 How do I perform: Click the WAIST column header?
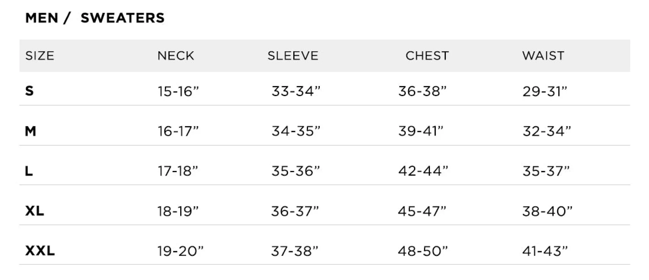tap(543, 56)
